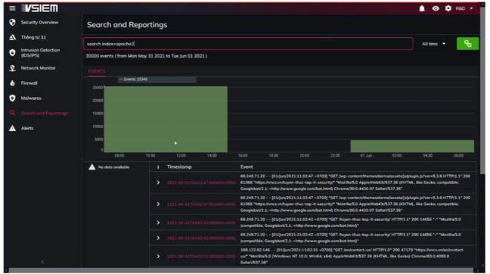Open Intrusion Detection (IDS/IPS)

(x=40, y=52)
